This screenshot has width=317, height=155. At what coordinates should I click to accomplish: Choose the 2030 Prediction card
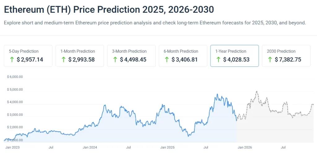(286, 56)
